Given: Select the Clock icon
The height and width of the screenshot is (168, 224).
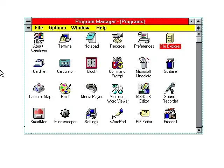Looking at the screenshot, I should (x=91, y=63).
